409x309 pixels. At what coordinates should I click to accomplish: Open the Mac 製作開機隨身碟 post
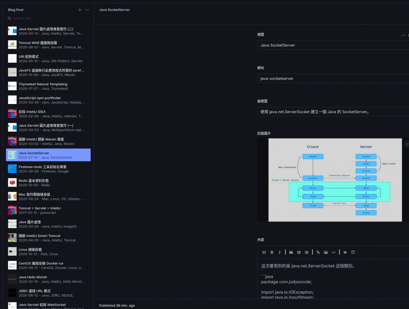(x=48, y=197)
